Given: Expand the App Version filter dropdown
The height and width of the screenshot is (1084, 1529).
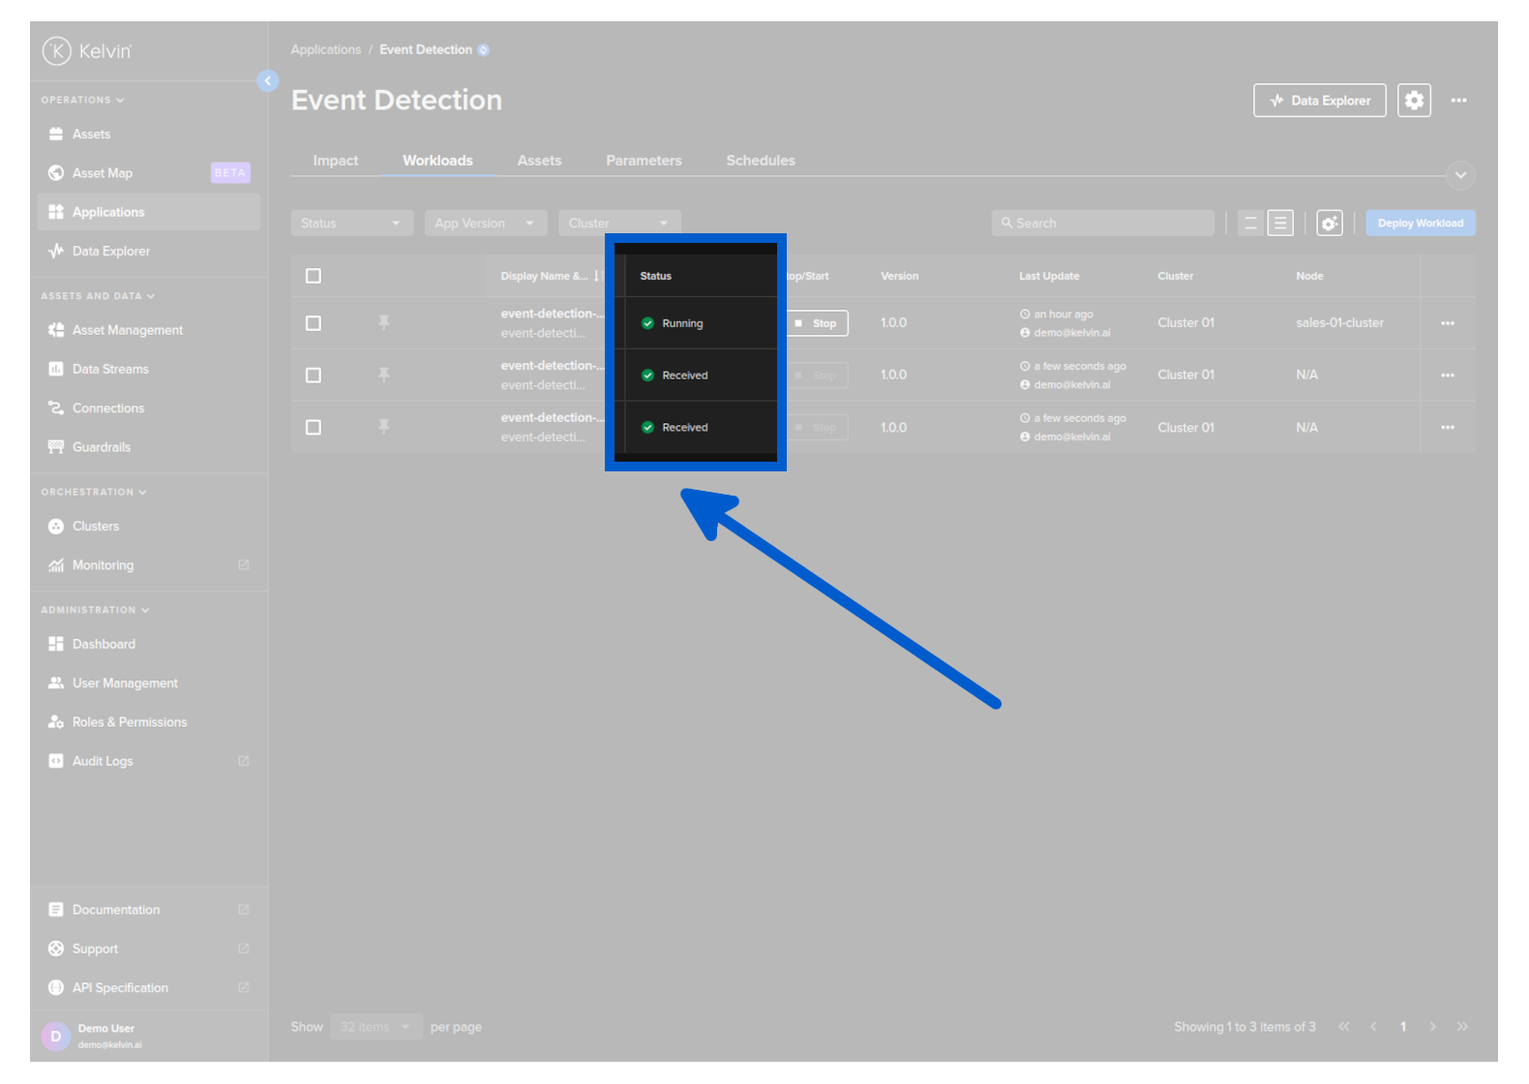Looking at the screenshot, I should (485, 224).
